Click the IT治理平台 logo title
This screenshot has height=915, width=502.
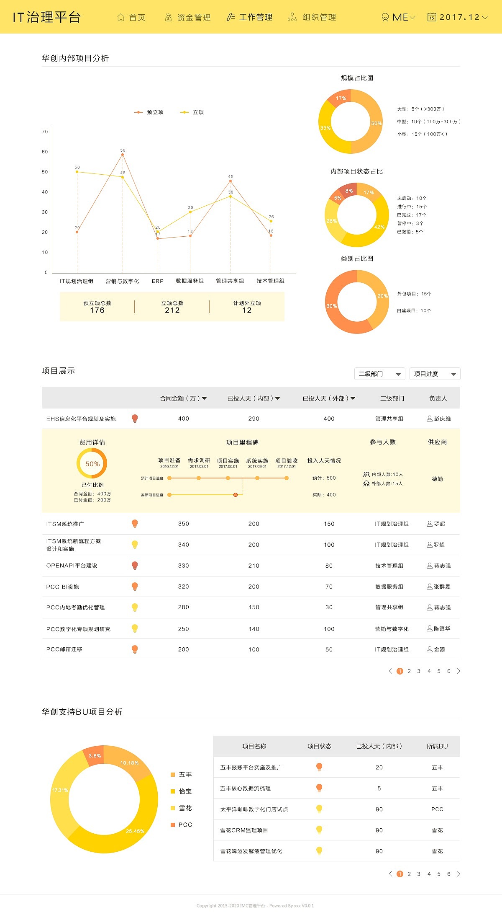46,17
